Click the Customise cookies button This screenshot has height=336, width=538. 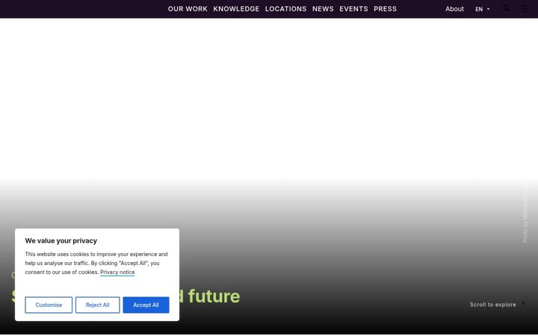49,305
